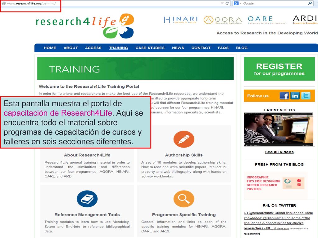Open the Programme Specific Training heading
This screenshot has height=238, width=318.
coord(184,214)
